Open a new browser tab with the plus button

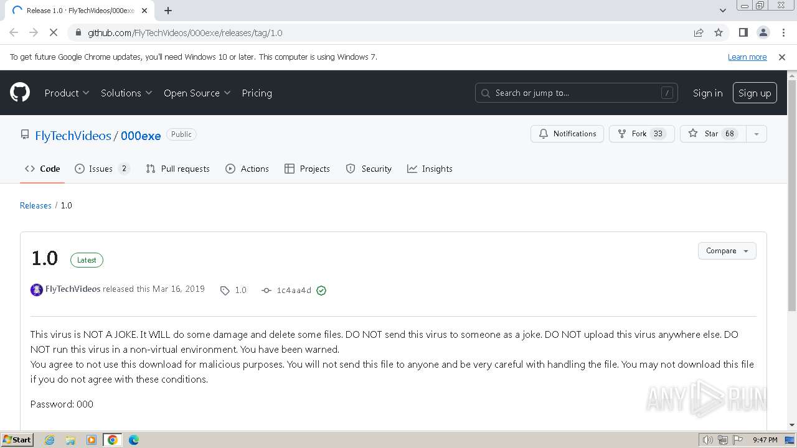click(x=168, y=11)
